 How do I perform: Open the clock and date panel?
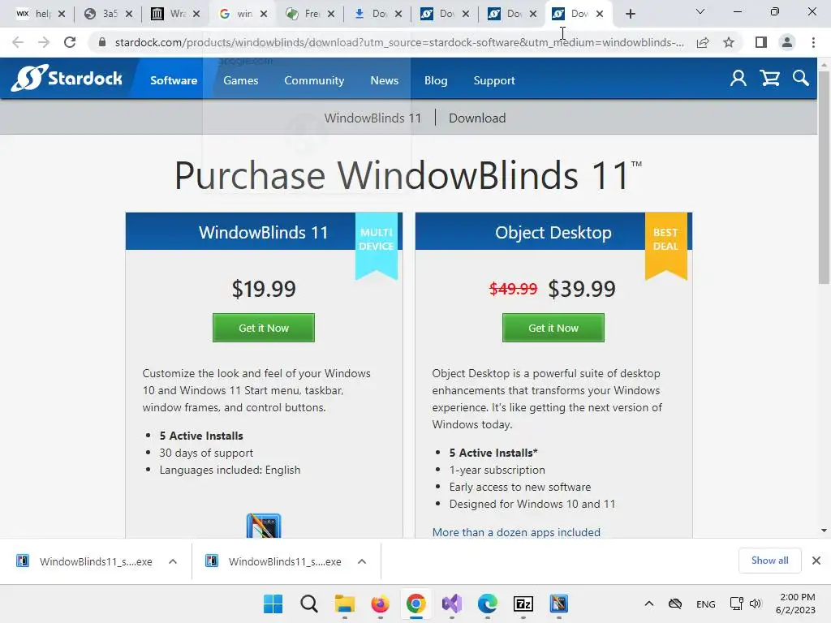(x=795, y=604)
